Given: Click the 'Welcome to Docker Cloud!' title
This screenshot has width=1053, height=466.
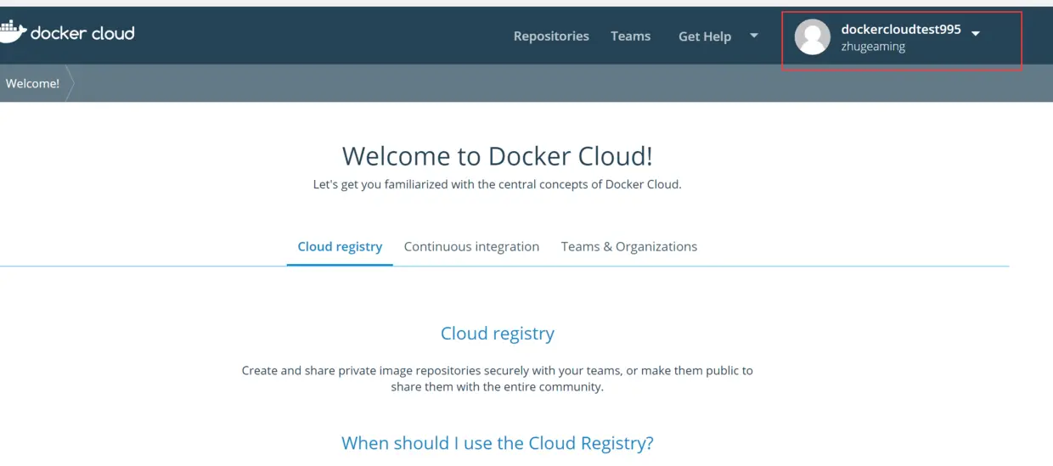Looking at the screenshot, I should coord(498,156).
